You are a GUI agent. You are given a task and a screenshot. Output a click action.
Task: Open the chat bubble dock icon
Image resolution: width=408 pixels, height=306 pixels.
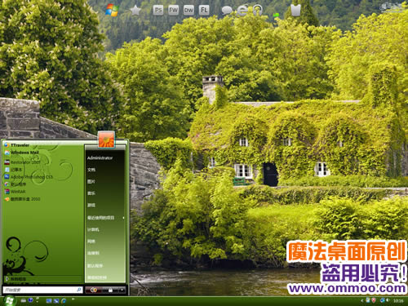tap(227, 11)
